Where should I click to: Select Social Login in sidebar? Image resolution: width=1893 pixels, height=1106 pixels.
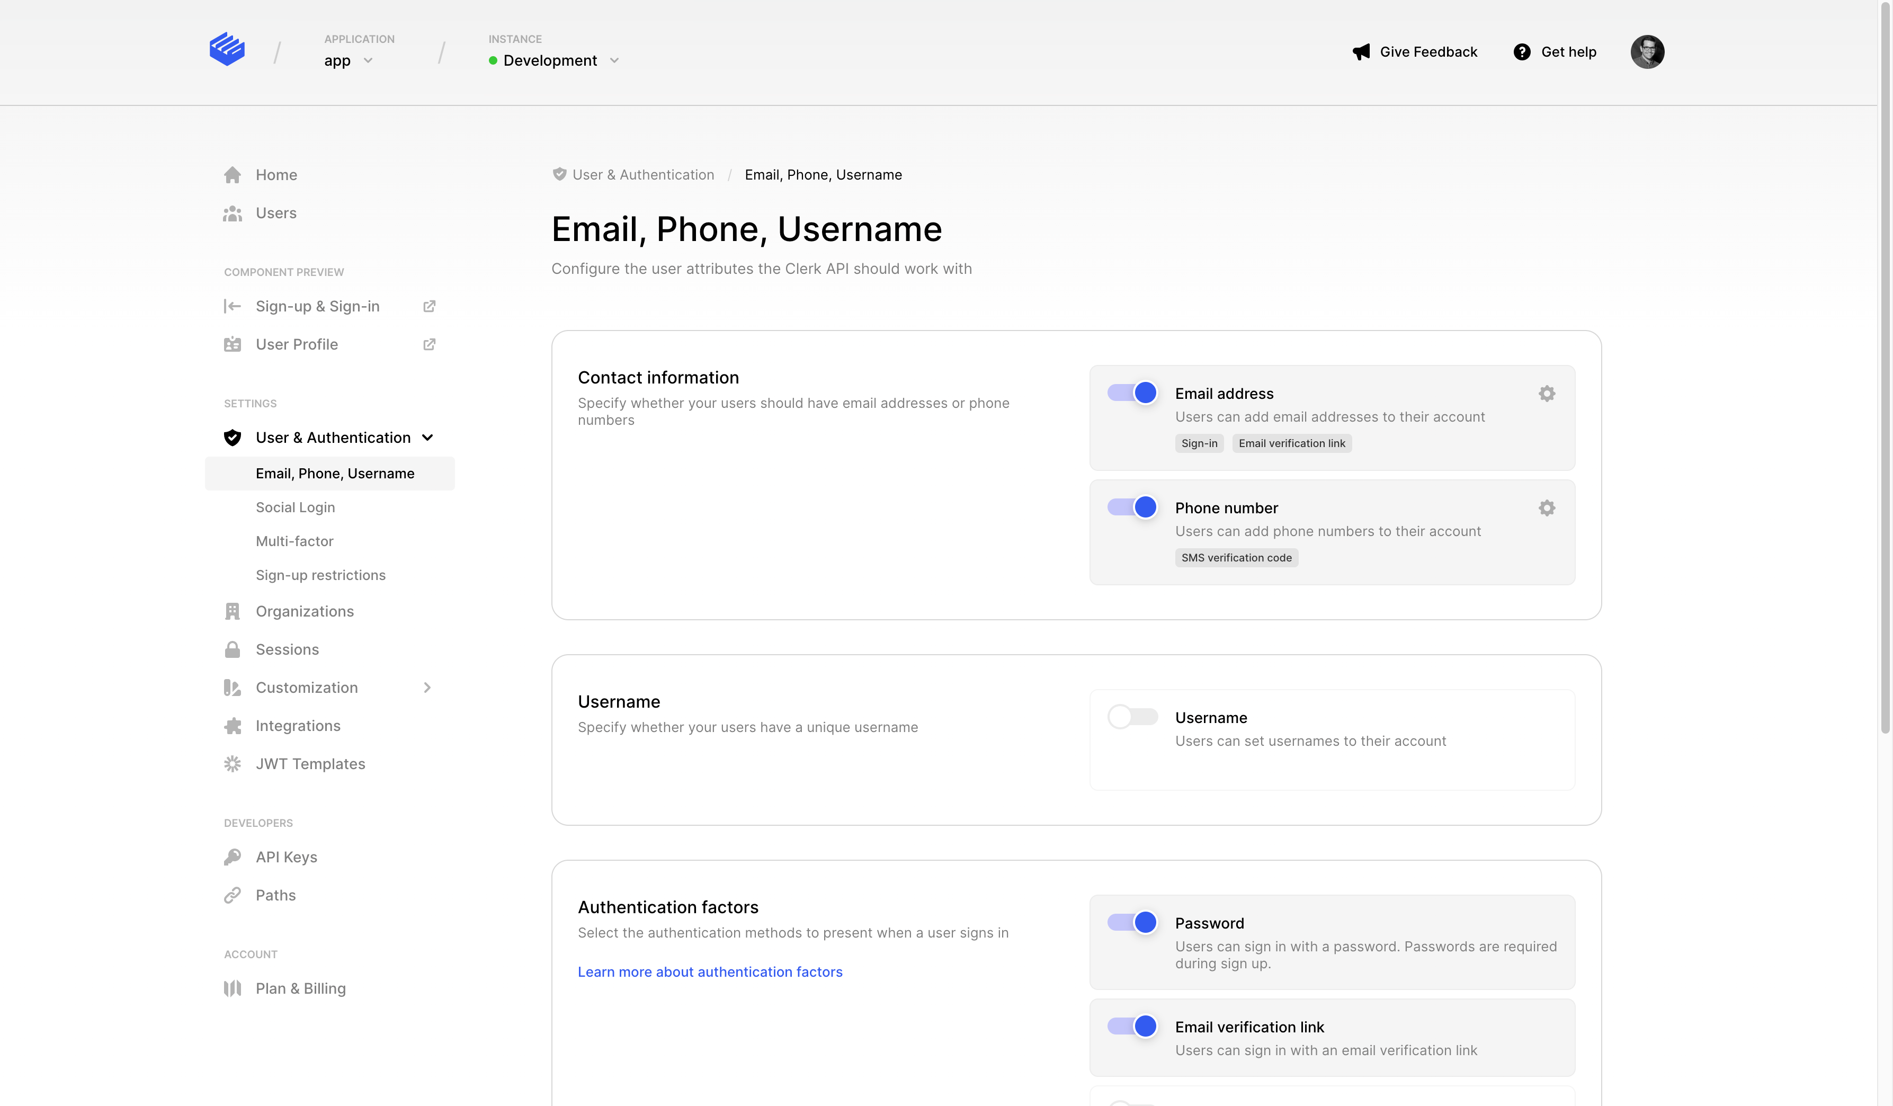[x=295, y=507]
